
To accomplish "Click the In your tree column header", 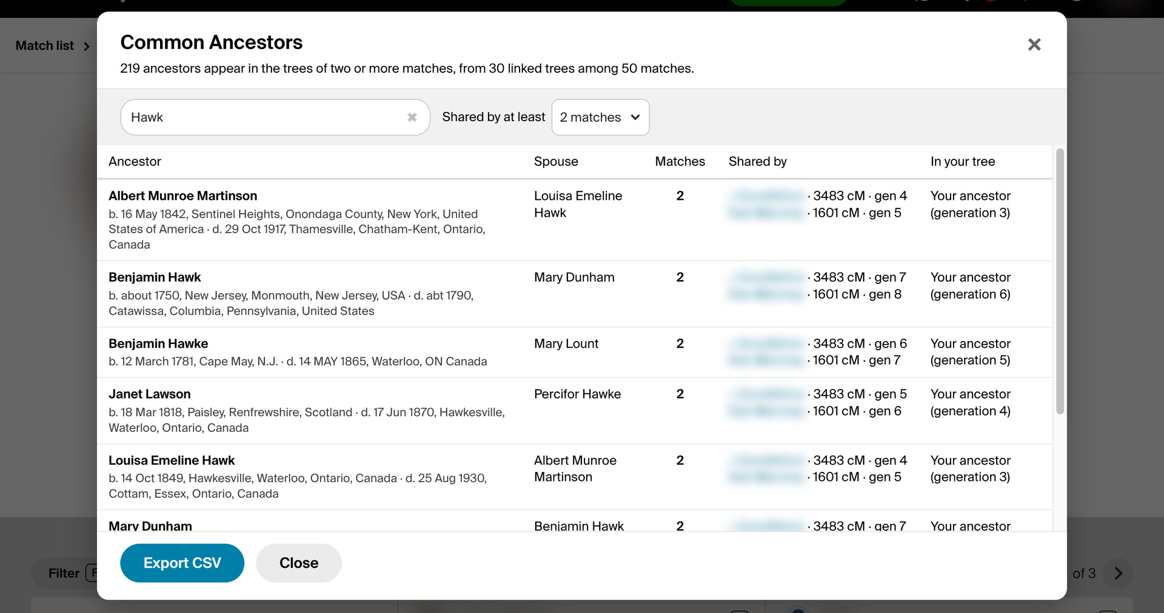I will click(x=963, y=162).
